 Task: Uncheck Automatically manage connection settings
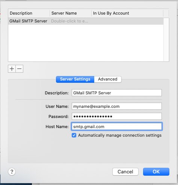pos(74,135)
